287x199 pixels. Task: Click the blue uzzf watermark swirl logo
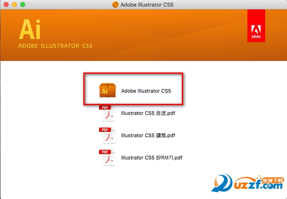223,184
